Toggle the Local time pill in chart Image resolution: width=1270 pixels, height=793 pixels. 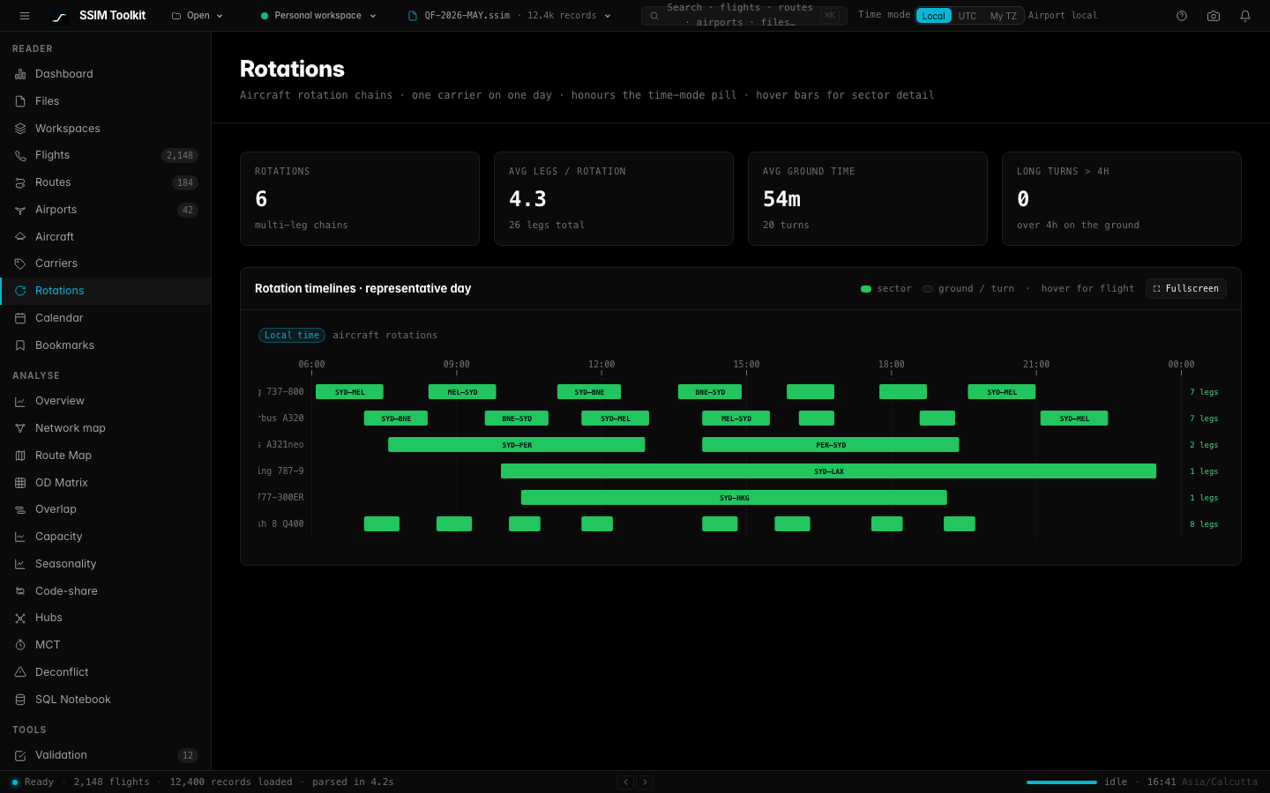[292, 335]
